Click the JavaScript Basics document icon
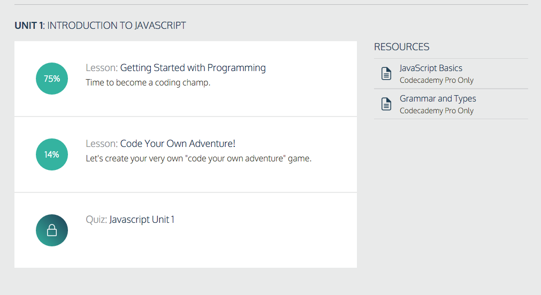The image size is (541, 295). [386, 74]
